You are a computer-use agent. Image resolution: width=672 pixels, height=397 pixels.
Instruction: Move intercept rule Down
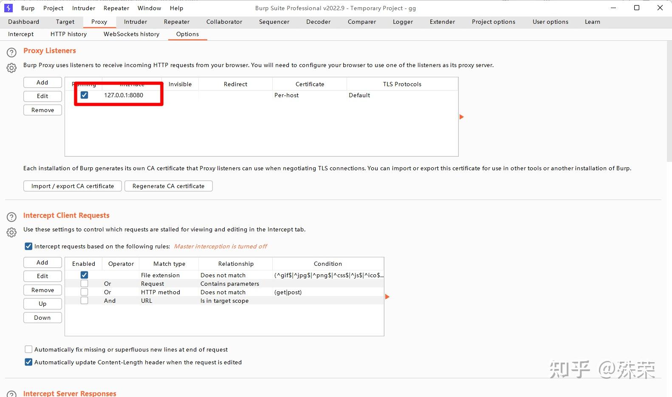tap(42, 318)
